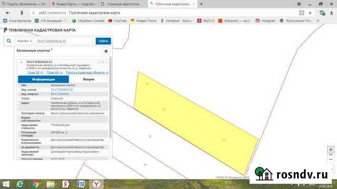Add parcel to favorites with star icon
This screenshot has height=189, width=337.
point(106,51)
